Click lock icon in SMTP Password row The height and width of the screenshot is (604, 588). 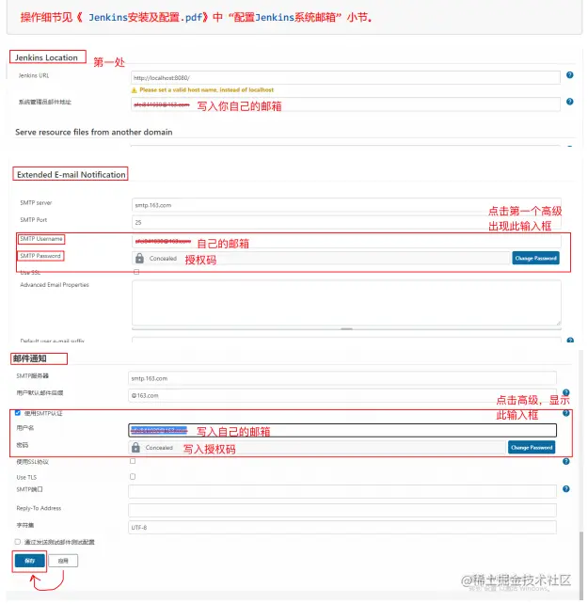(139, 258)
